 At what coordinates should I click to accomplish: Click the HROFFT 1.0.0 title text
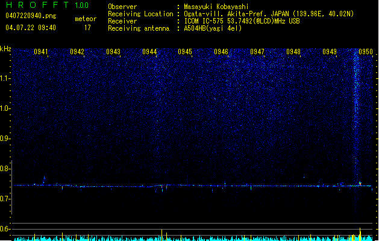pyautogui.click(x=47, y=5)
